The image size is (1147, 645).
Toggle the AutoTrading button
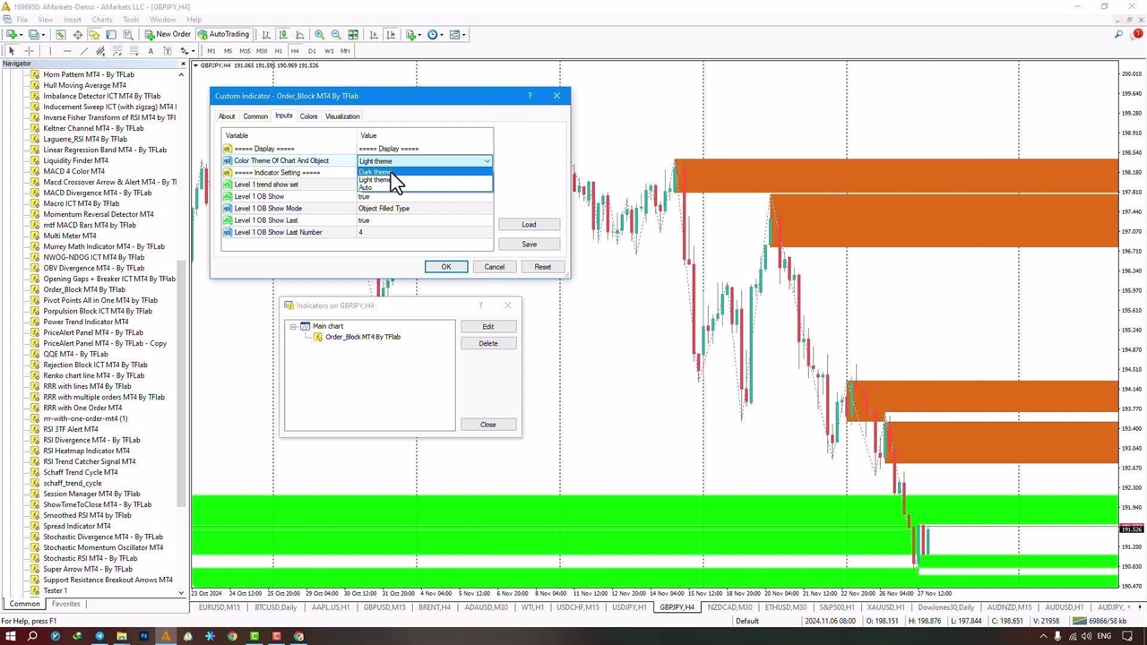(x=223, y=35)
